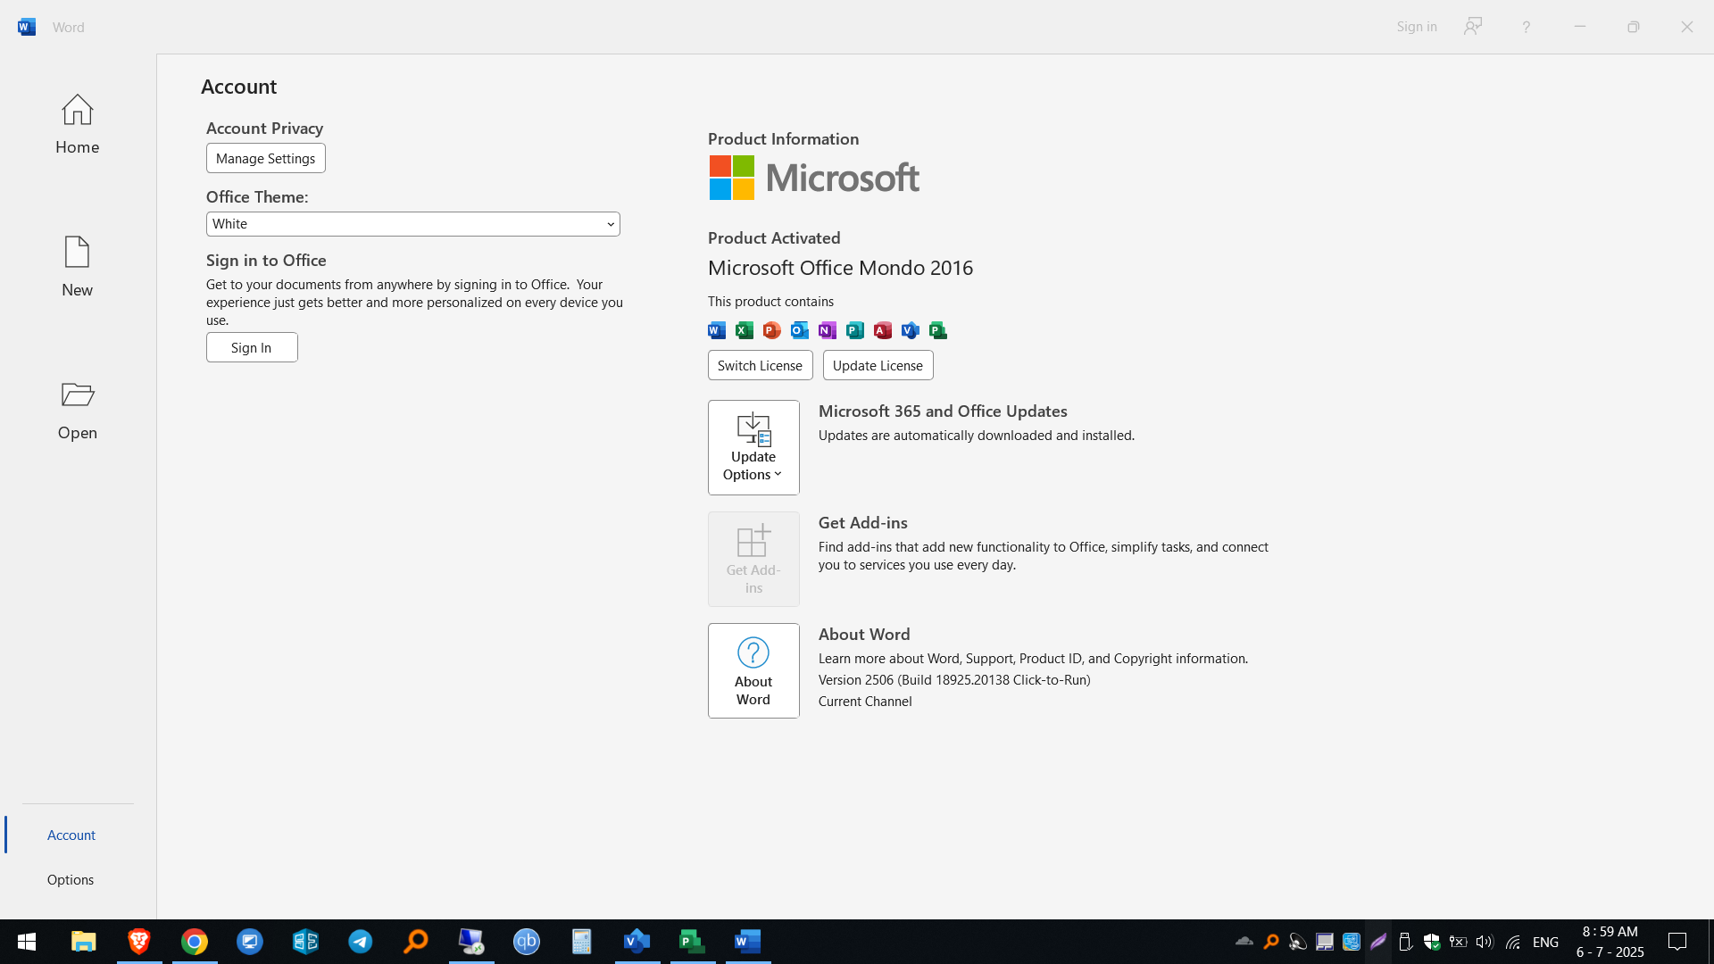Click the Get Add-ins button
The width and height of the screenshot is (1714, 964).
tap(753, 559)
